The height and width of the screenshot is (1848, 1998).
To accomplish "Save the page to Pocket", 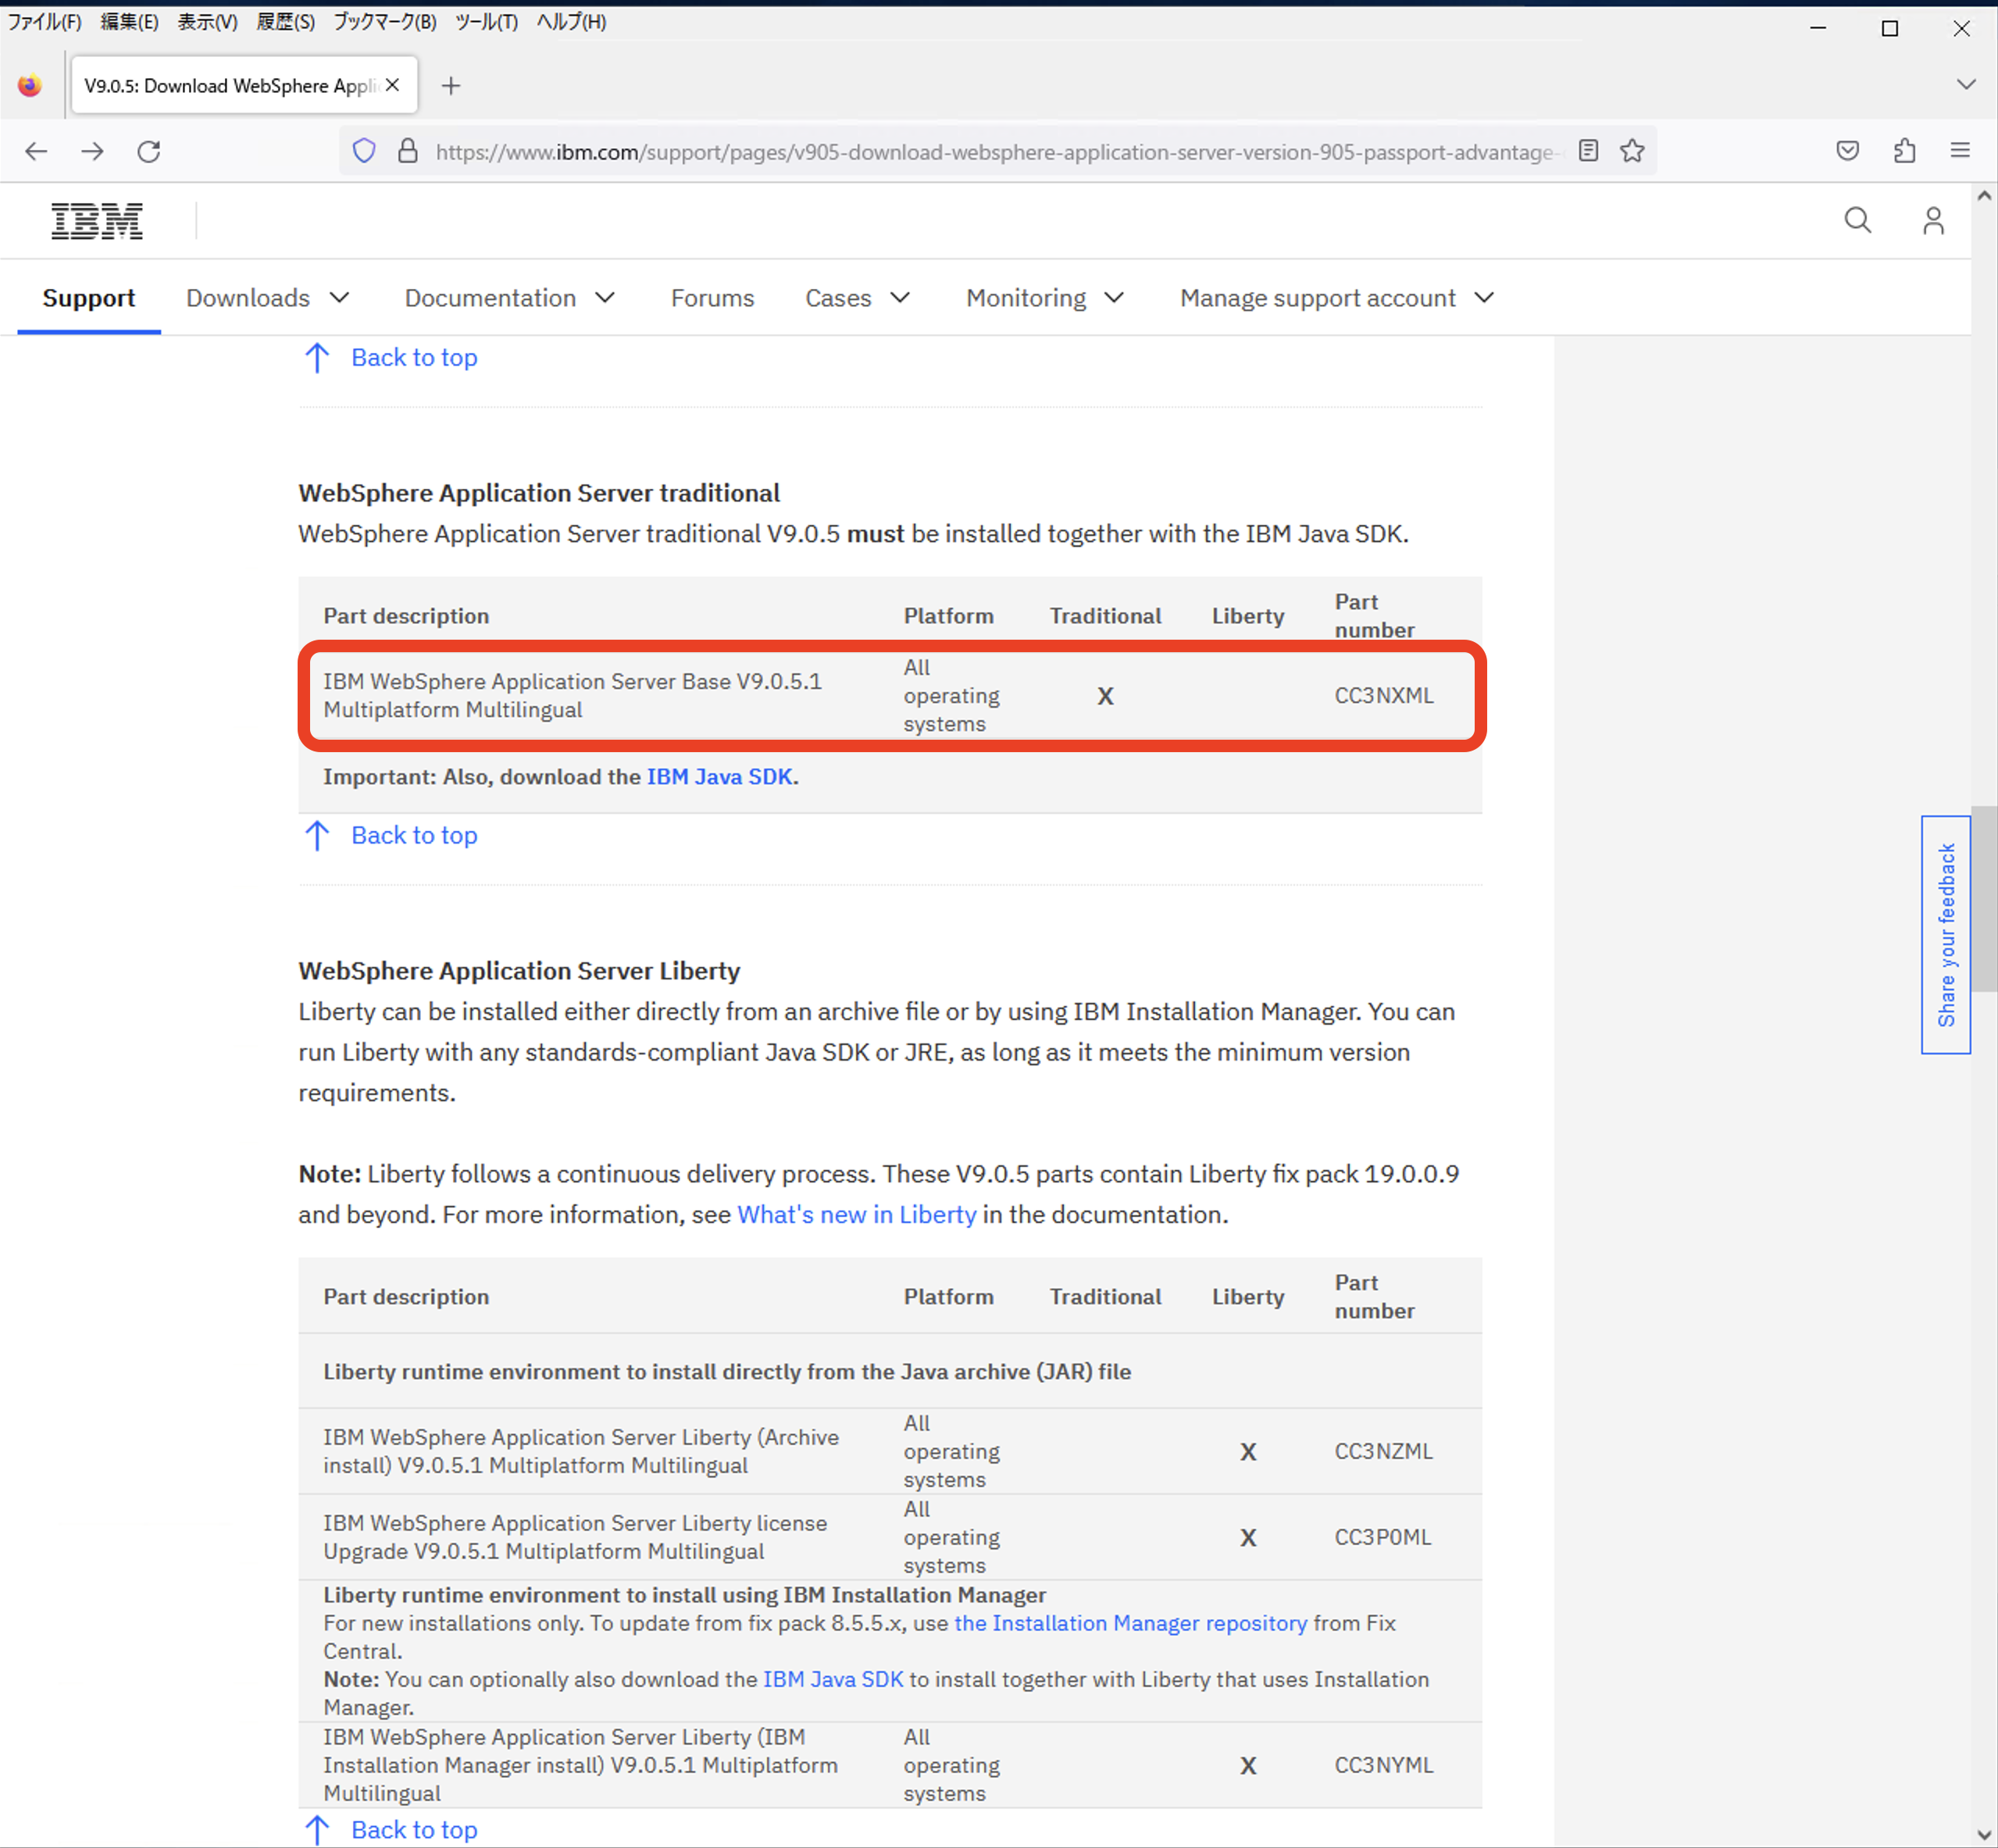I will point(1847,151).
